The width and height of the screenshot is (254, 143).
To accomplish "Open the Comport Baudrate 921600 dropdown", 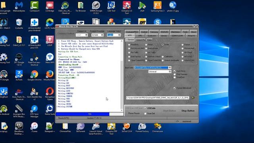I will pyautogui.click(x=97, y=35).
